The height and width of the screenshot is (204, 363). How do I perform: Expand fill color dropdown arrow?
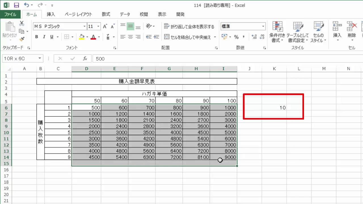click(87, 37)
